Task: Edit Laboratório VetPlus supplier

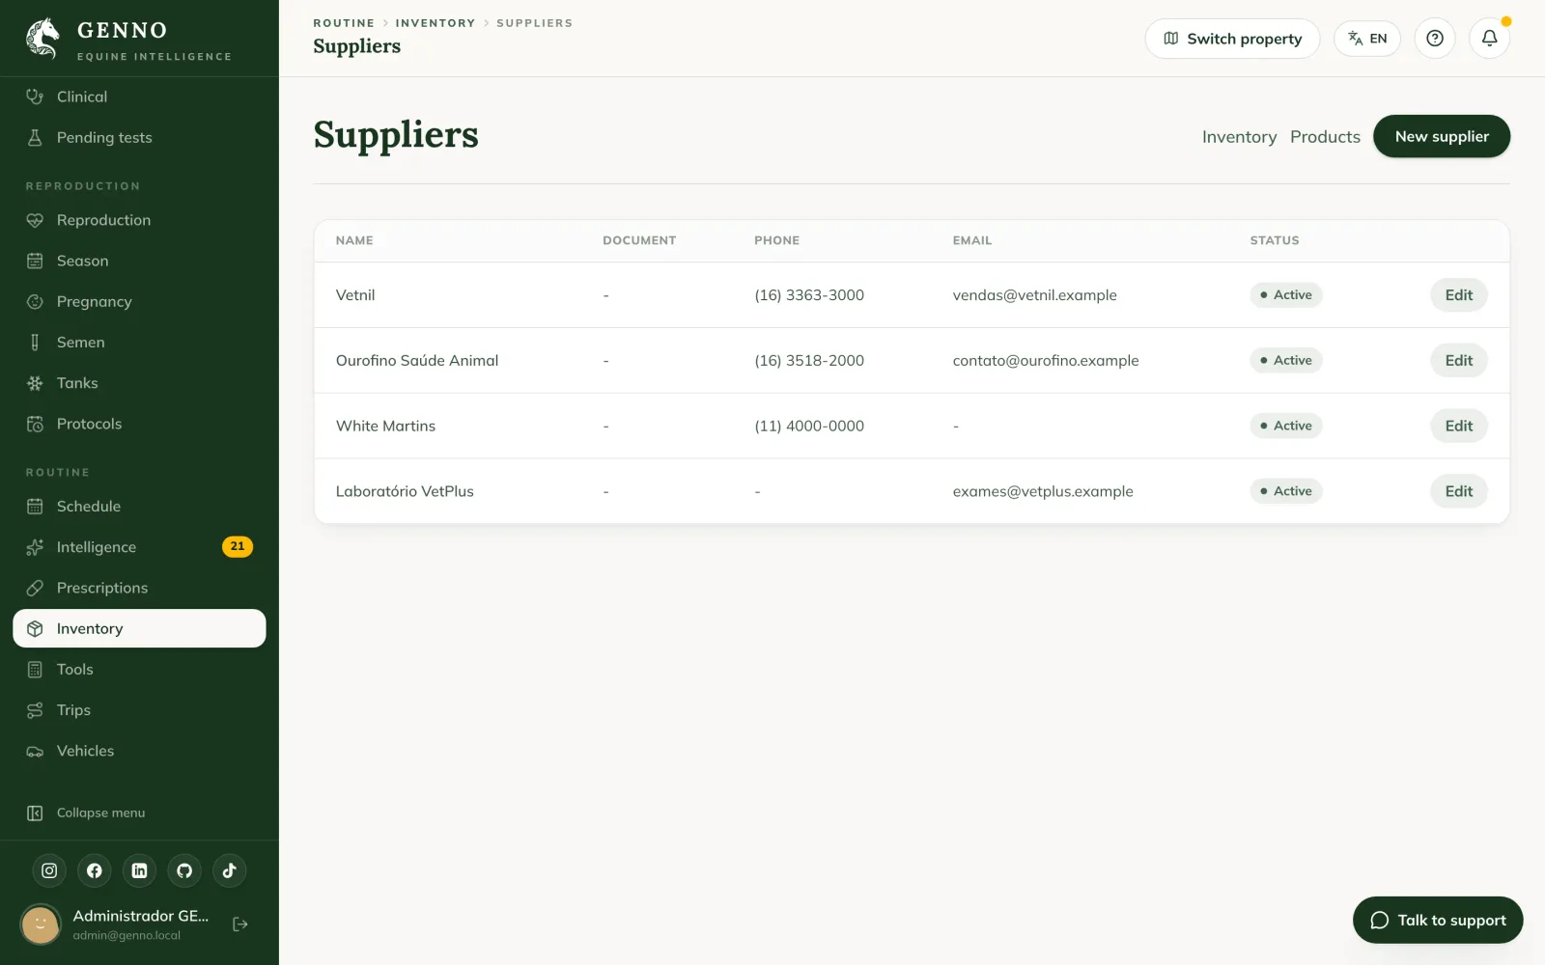Action: click(x=1458, y=491)
